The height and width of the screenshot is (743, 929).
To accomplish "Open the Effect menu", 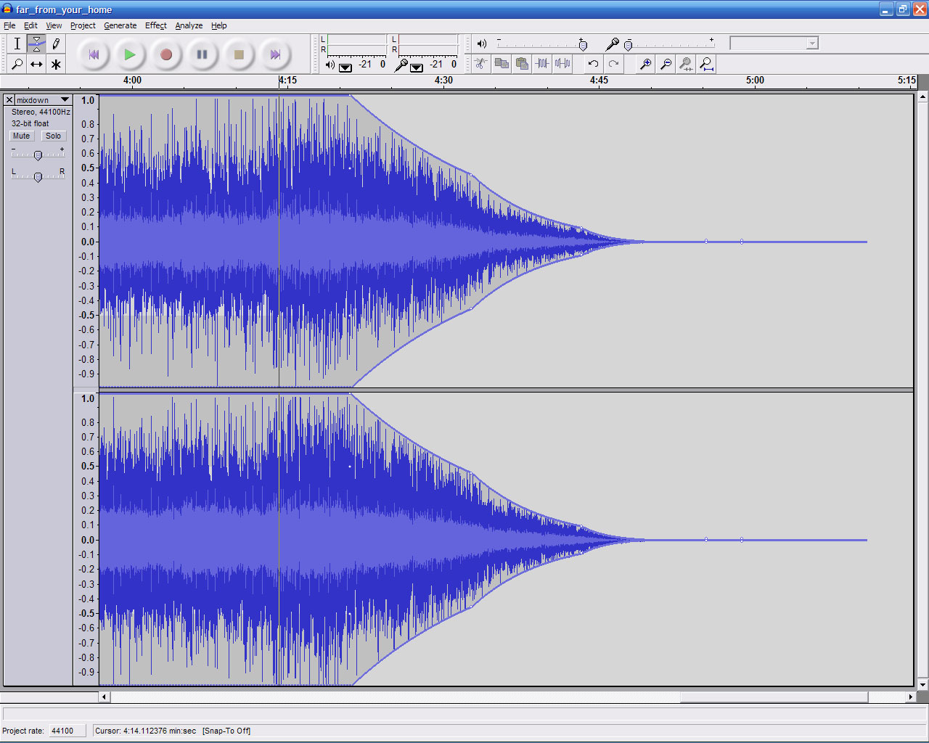I will tap(155, 25).
